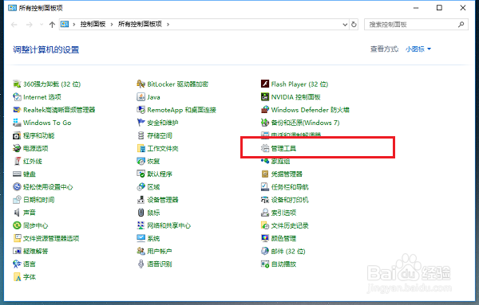Open recent locations dropdown arrow
Viewport: 479px width, 305px height.
pyautogui.click(x=42, y=25)
